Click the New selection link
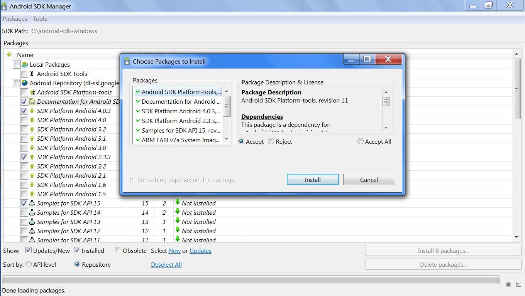The image size is (525, 296). (x=174, y=251)
